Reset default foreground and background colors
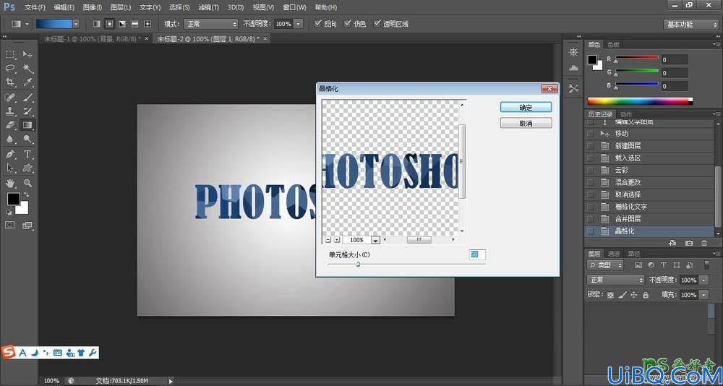The image size is (723, 386). tap(9, 212)
